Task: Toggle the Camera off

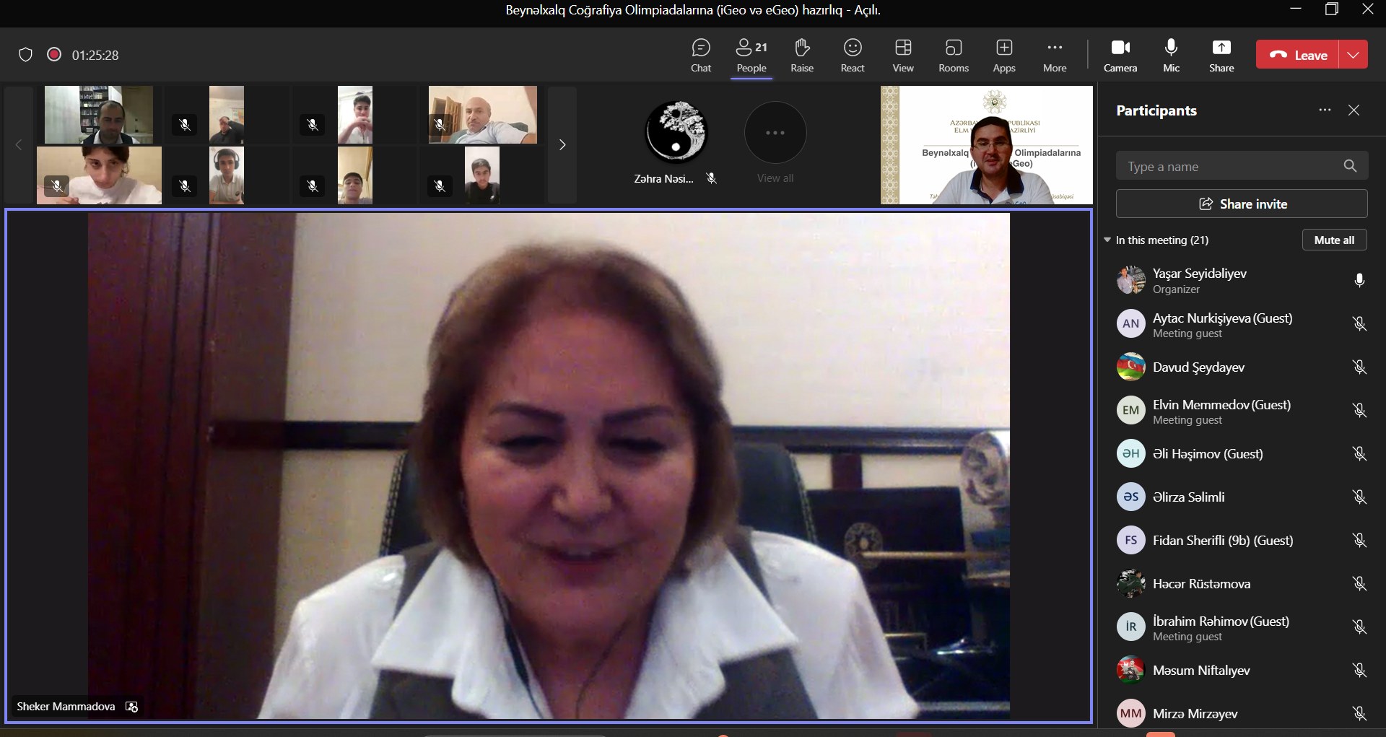Action: [x=1120, y=56]
